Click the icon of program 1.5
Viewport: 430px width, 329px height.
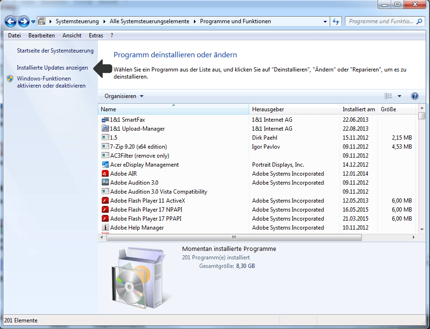click(x=105, y=137)
